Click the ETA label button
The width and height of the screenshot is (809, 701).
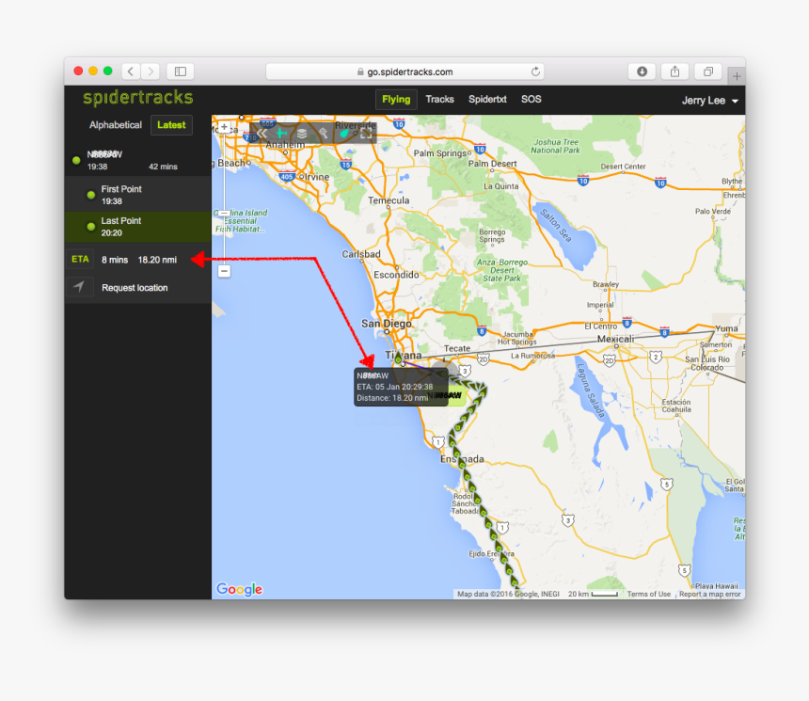80,259
